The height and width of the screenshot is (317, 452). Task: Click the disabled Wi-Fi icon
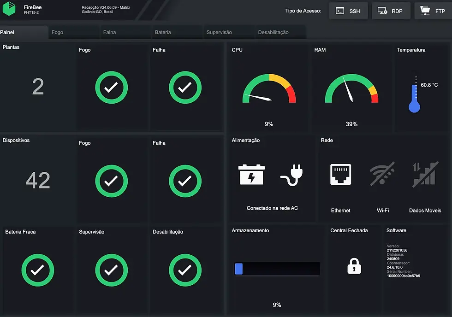coord(382,174)
